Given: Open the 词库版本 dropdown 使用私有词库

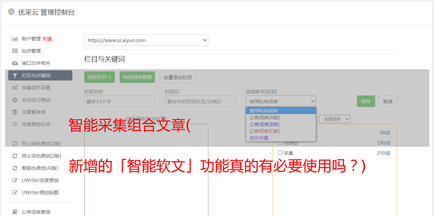Looking at the screenshot, I should point(281,101).
